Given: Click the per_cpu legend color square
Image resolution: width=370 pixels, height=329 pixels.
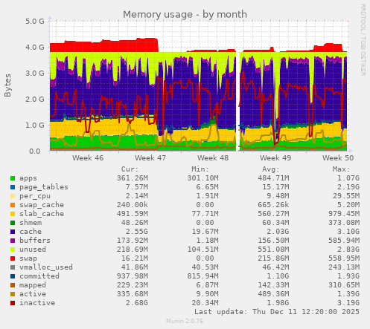Looking at the screenshot, I should (x=13, y=196).
